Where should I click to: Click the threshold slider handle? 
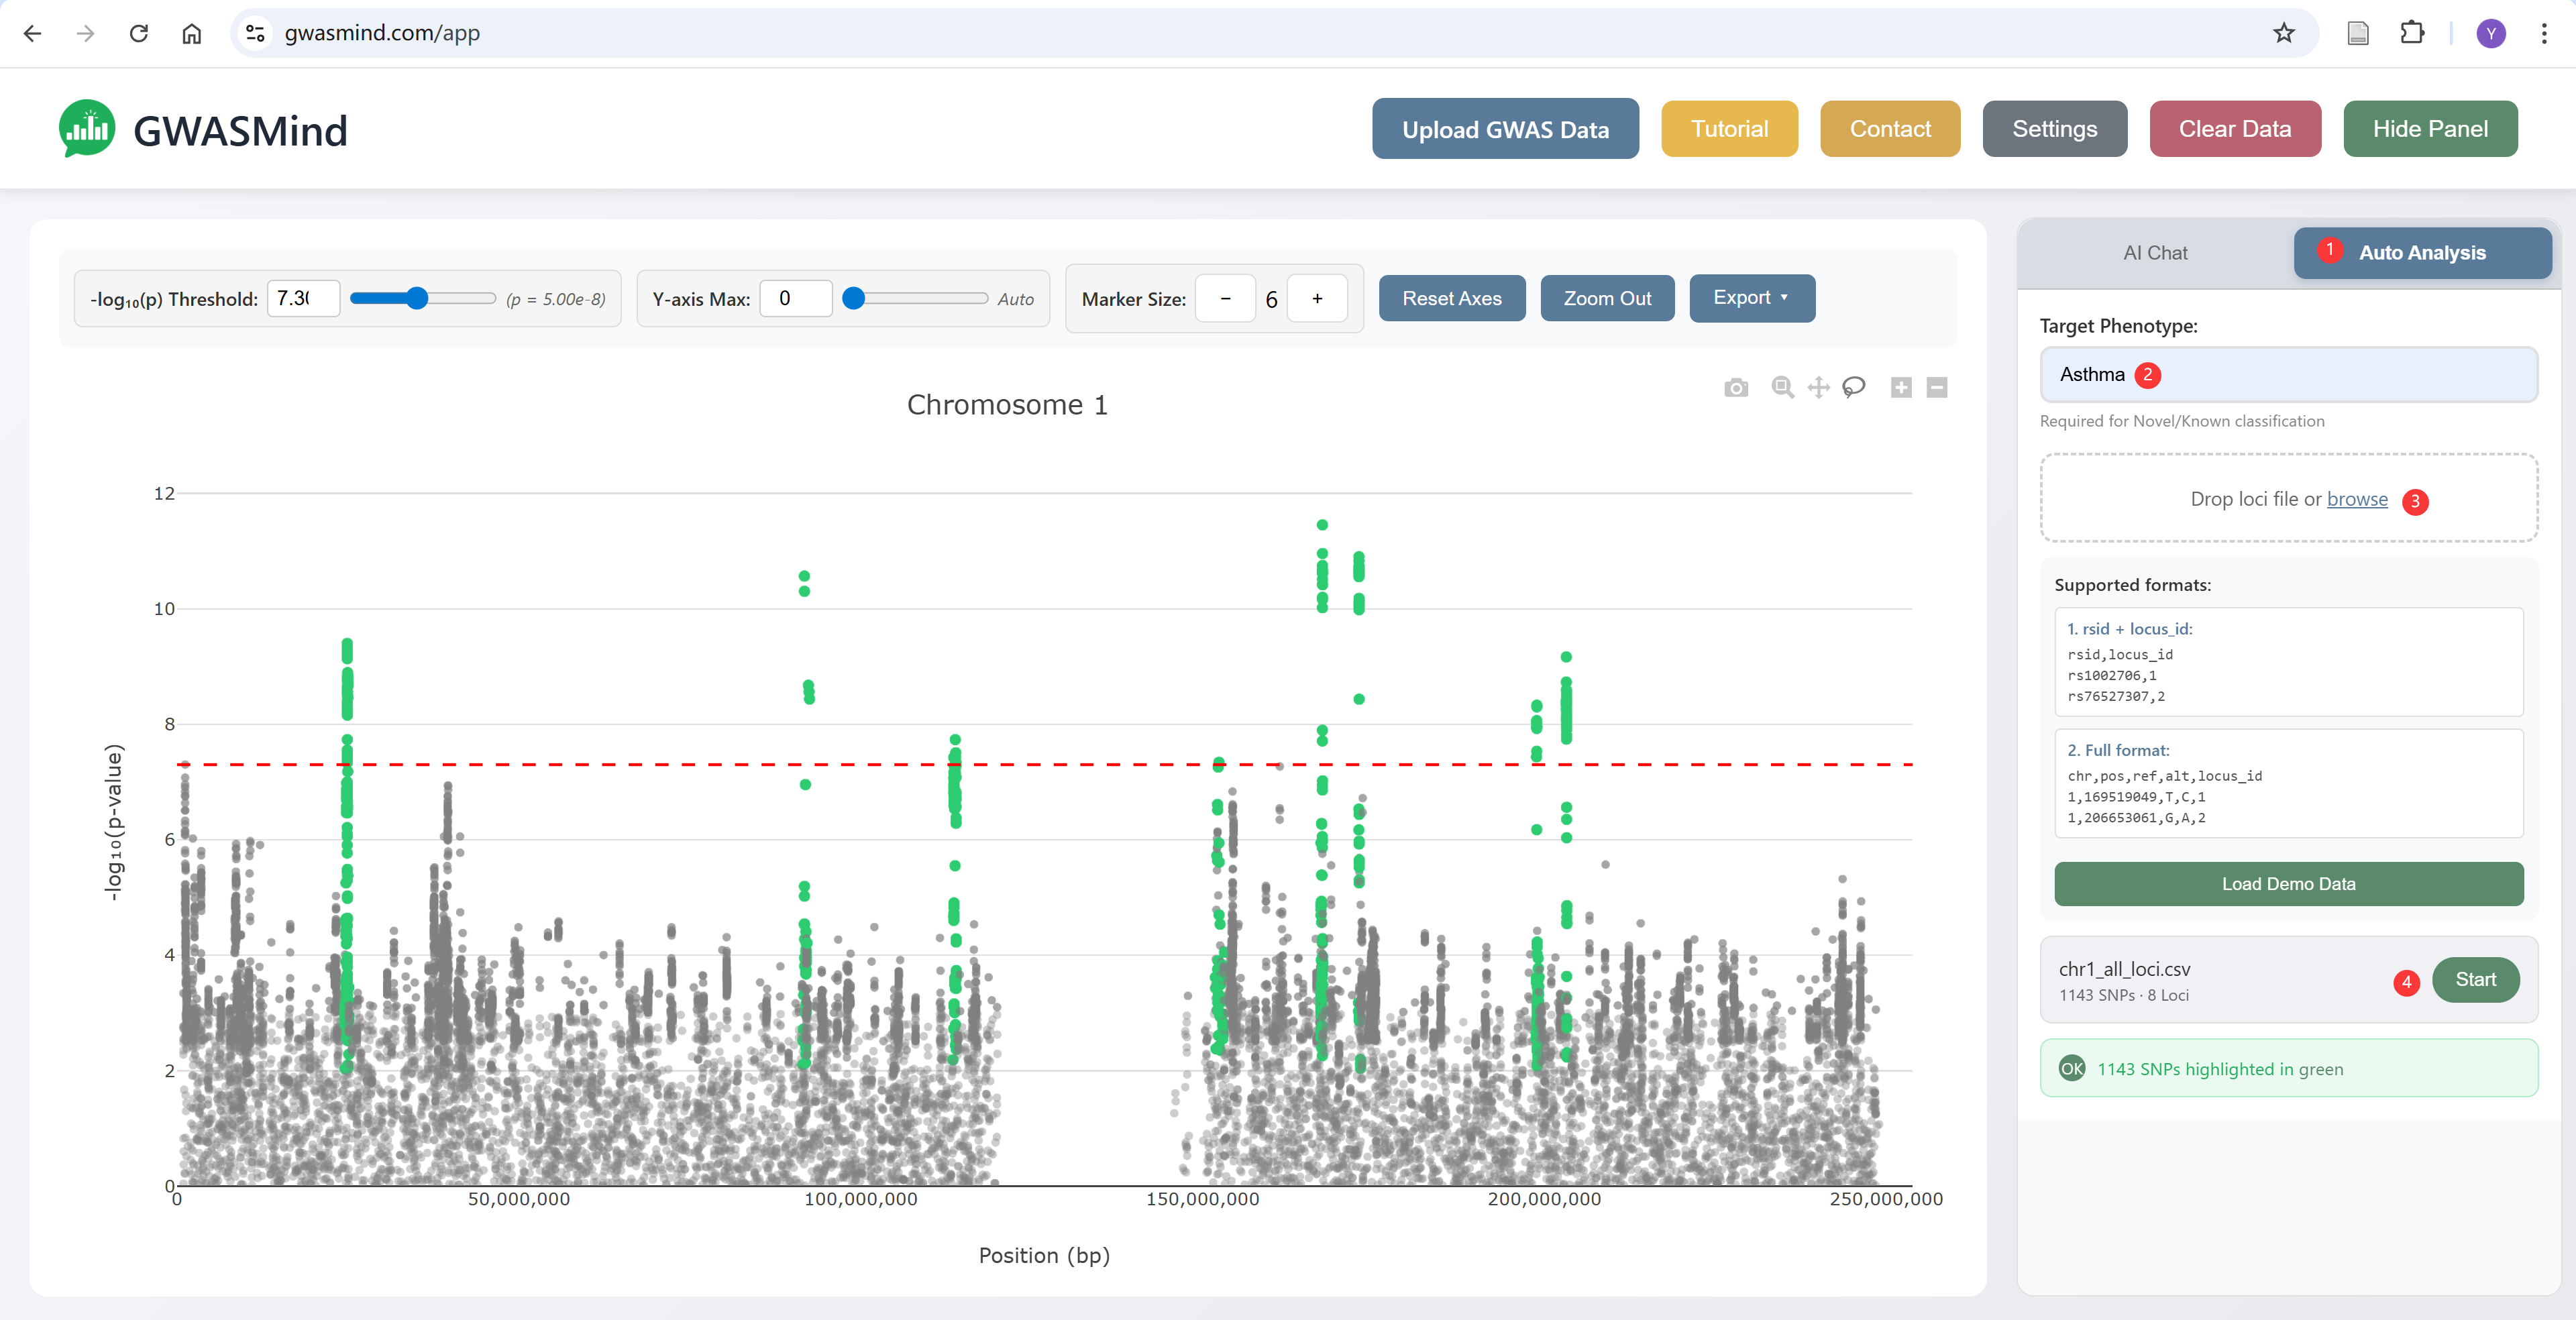click(x=417, y=298)
